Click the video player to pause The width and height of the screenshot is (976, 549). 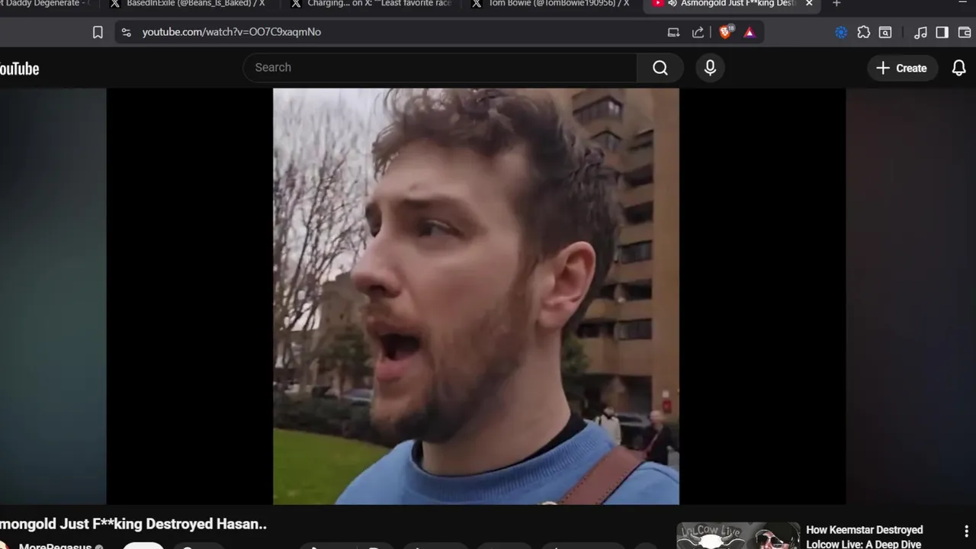pyautogui.click(x=476, y=296)
